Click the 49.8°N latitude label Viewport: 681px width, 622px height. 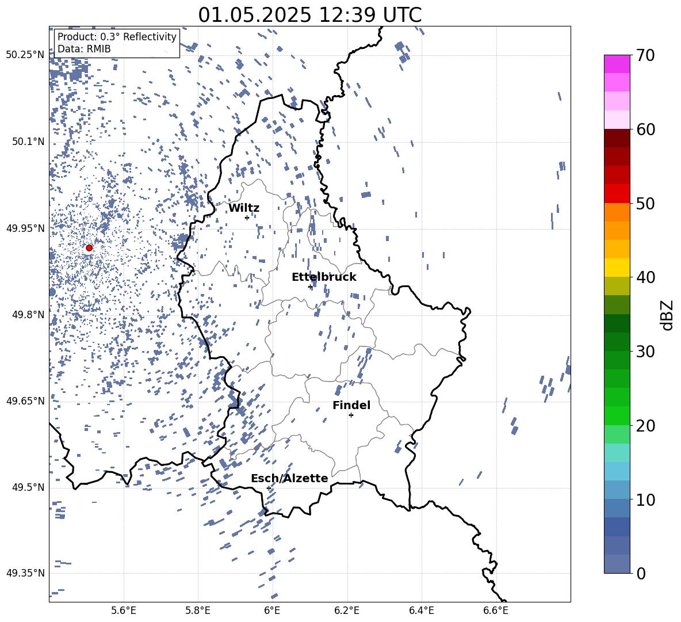point(28,315)
